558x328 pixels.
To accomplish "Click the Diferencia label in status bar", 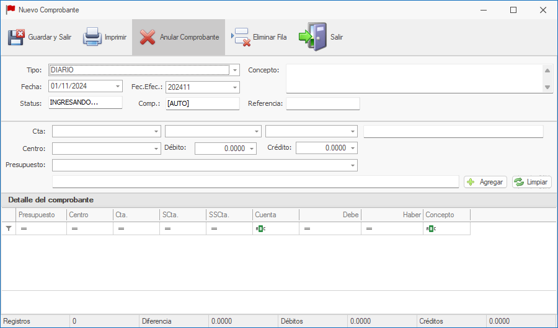I will (157, 321).
